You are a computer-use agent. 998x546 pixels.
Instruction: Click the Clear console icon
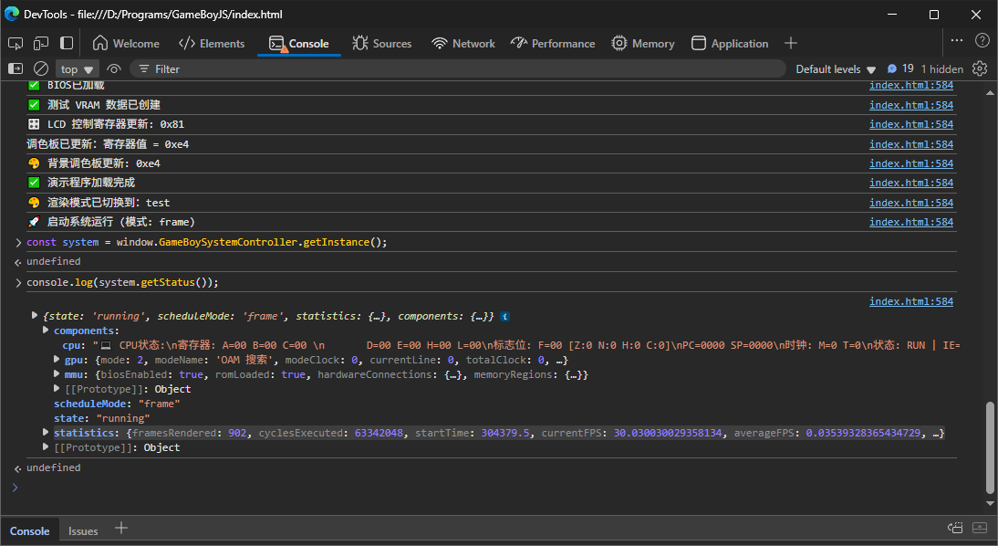[x=41, y=68]
